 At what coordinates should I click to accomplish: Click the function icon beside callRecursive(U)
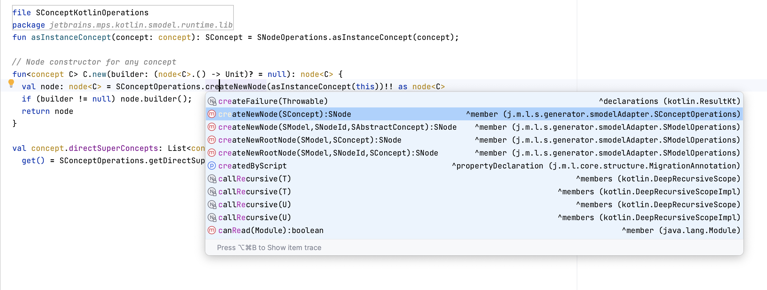(x=211, y=204)
